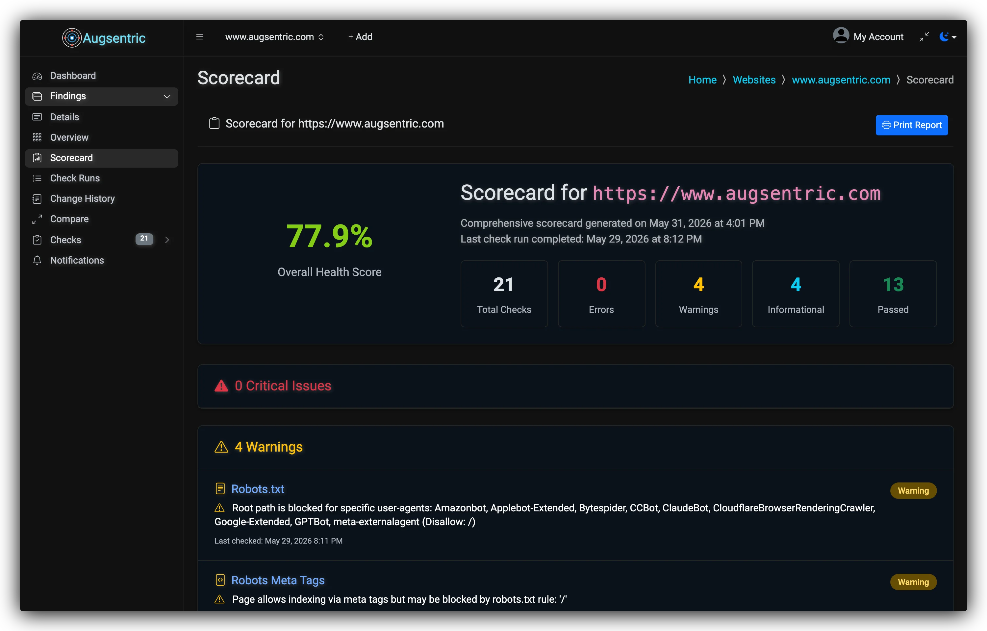Open Notifications in the sidebar
Viewport: 987px width, 631px height.
click(101, 260)
